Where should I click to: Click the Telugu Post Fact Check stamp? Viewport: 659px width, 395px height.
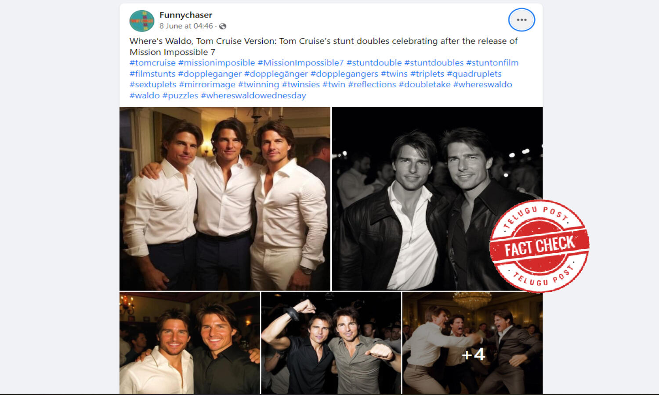point(540,246)
